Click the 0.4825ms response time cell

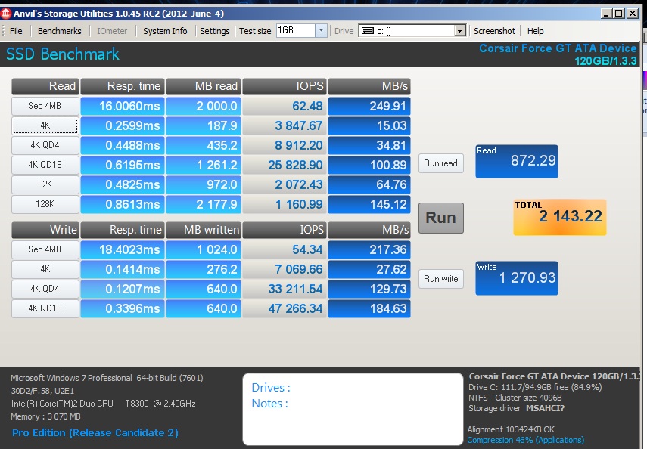click(123, 184)
